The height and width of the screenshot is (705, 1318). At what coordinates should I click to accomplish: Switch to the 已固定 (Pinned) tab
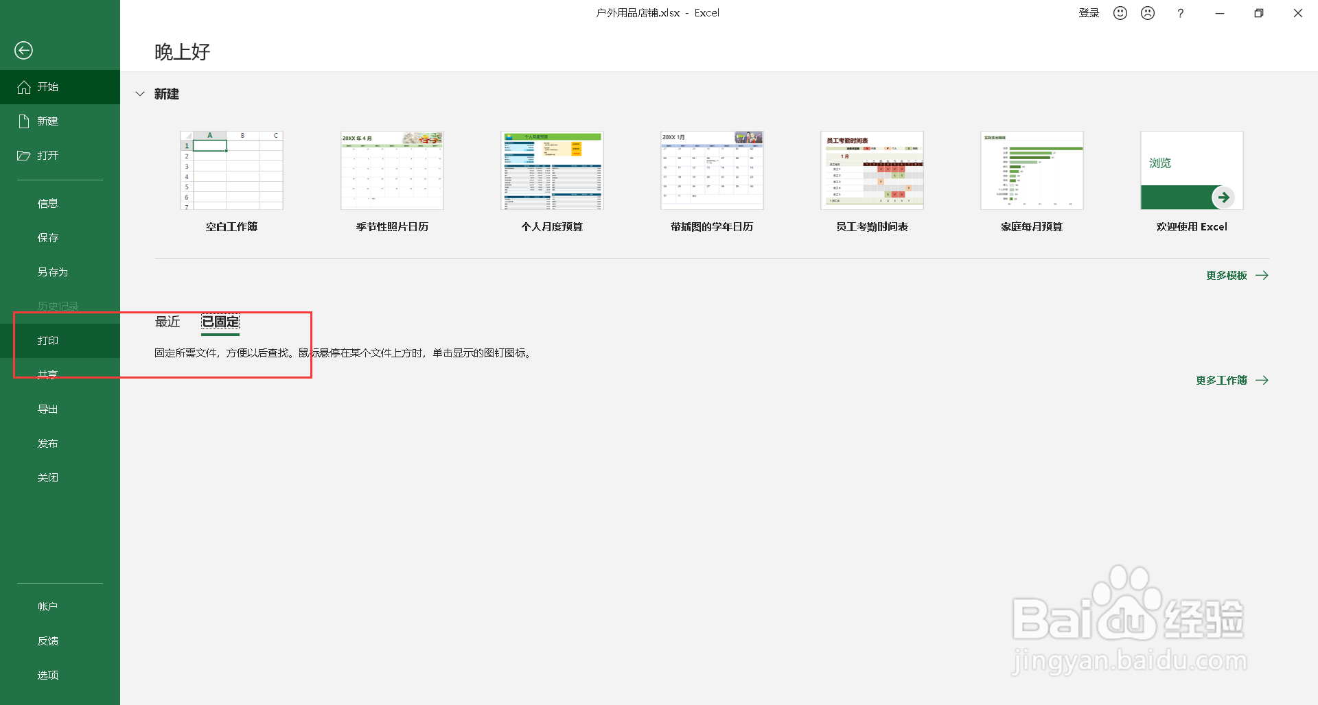tap(220, 322)
